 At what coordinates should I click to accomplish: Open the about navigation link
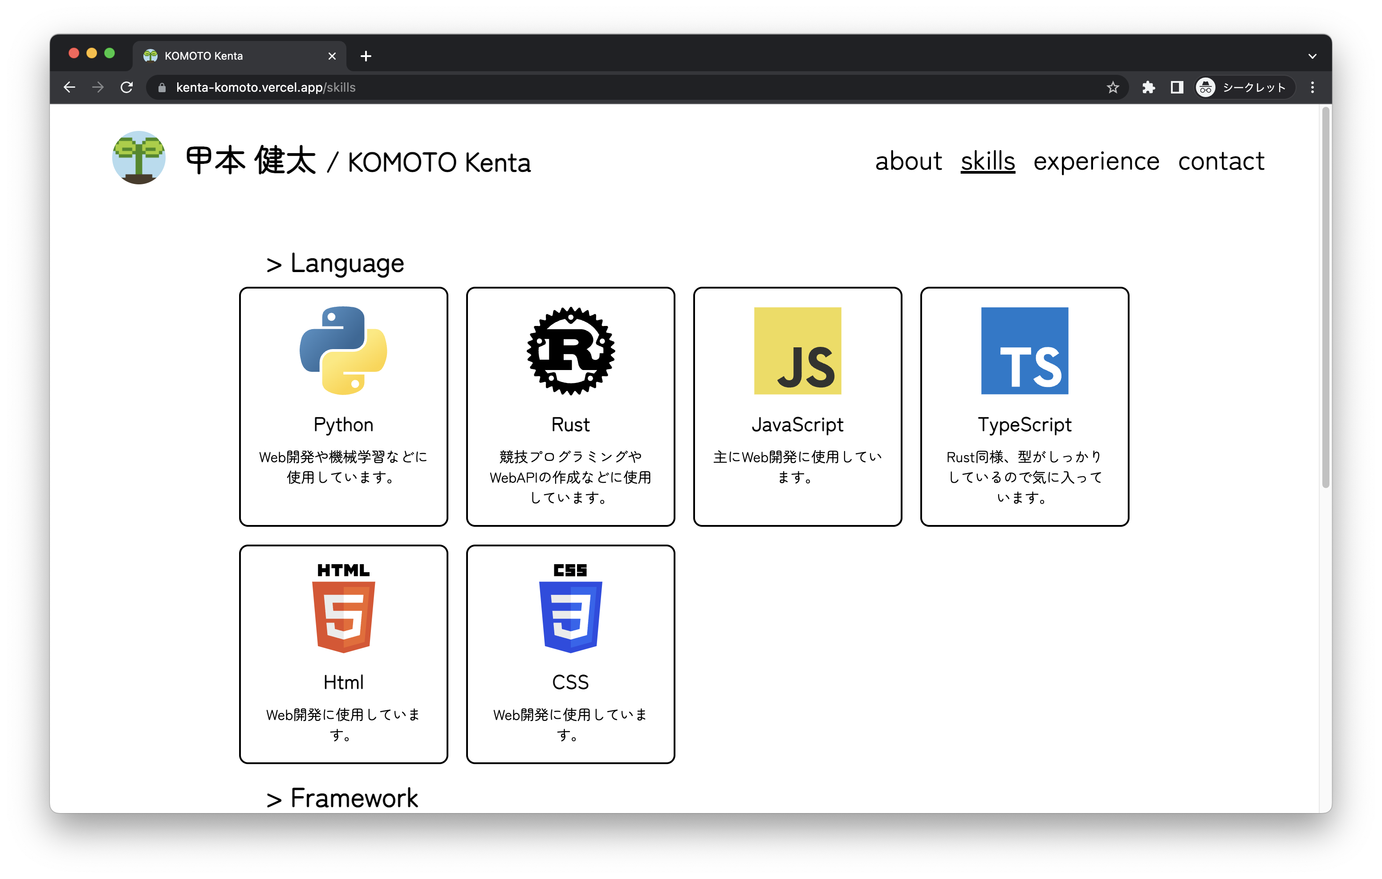[908, 161]
